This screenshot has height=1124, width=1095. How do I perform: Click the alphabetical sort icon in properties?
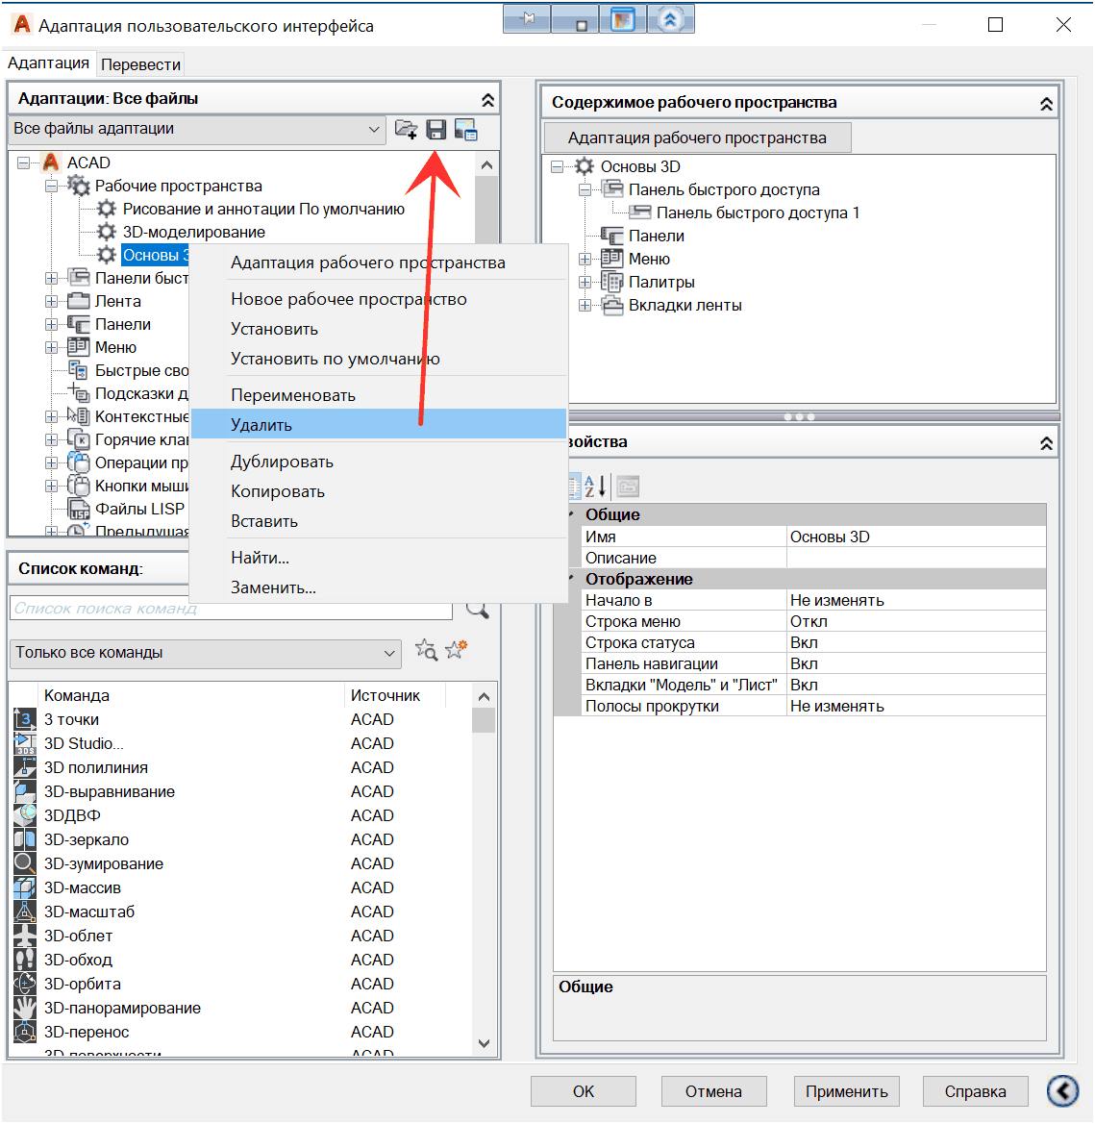click(x=595, y=487)
